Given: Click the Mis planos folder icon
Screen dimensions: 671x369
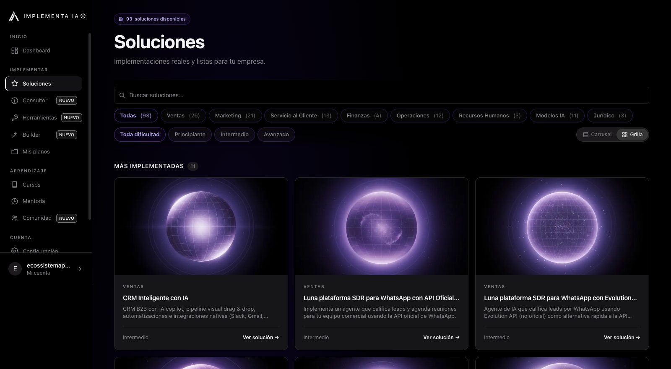Looking at the screenshot, I should coord(15,152).
